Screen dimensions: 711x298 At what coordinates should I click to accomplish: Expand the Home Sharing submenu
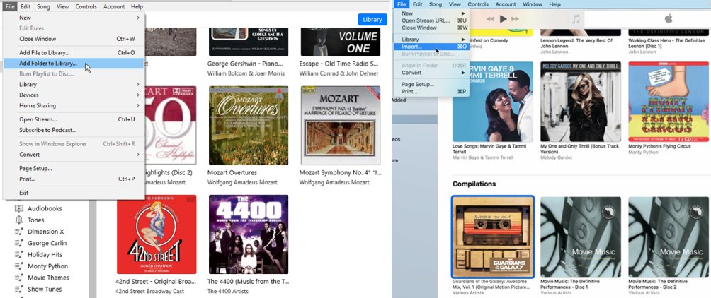click(x=138, y=105)
